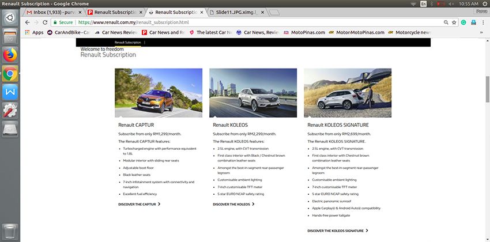
Task: Click the green Grammarly extension icon
Action: click(x=463, y=22)
